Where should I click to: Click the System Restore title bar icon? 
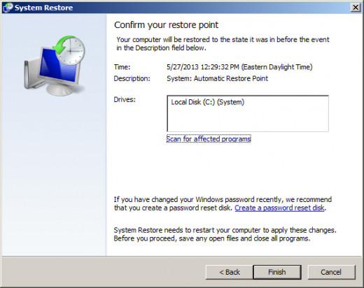8,8
